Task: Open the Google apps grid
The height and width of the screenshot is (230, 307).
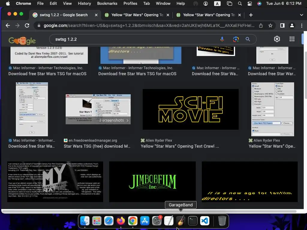Action: tap(292, 39)
